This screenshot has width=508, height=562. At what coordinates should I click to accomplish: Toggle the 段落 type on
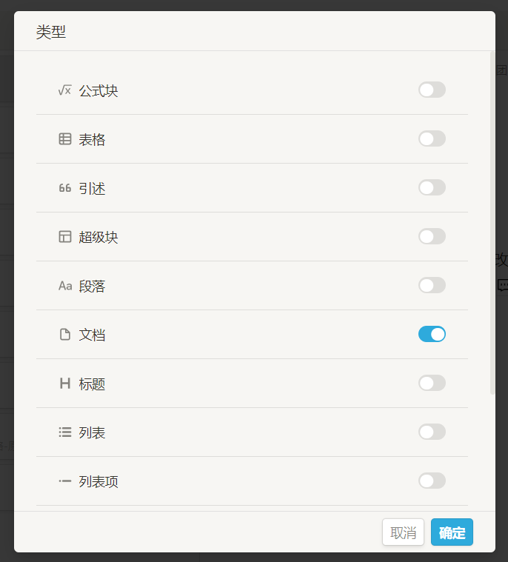(432, 286)
